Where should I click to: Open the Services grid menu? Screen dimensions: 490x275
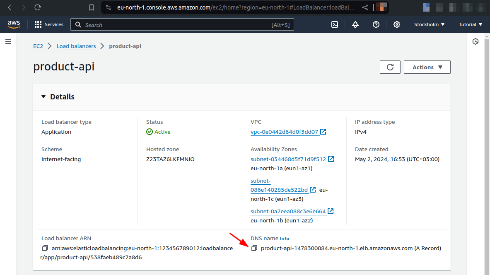coord(49,24)
